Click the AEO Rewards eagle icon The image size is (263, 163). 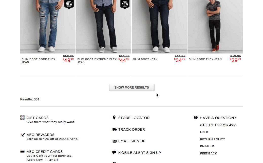click(x=23, y=135)
